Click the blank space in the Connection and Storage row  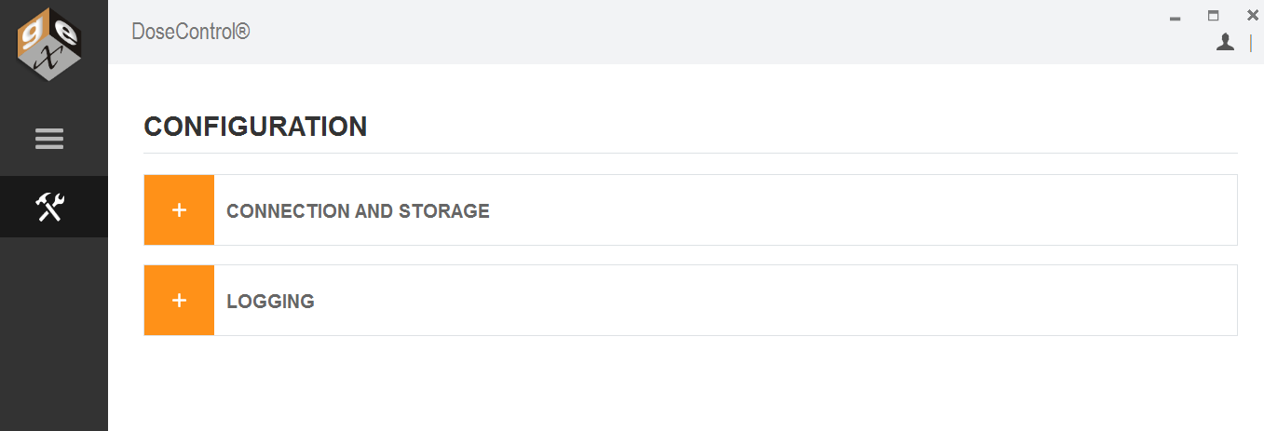[863, 210]
